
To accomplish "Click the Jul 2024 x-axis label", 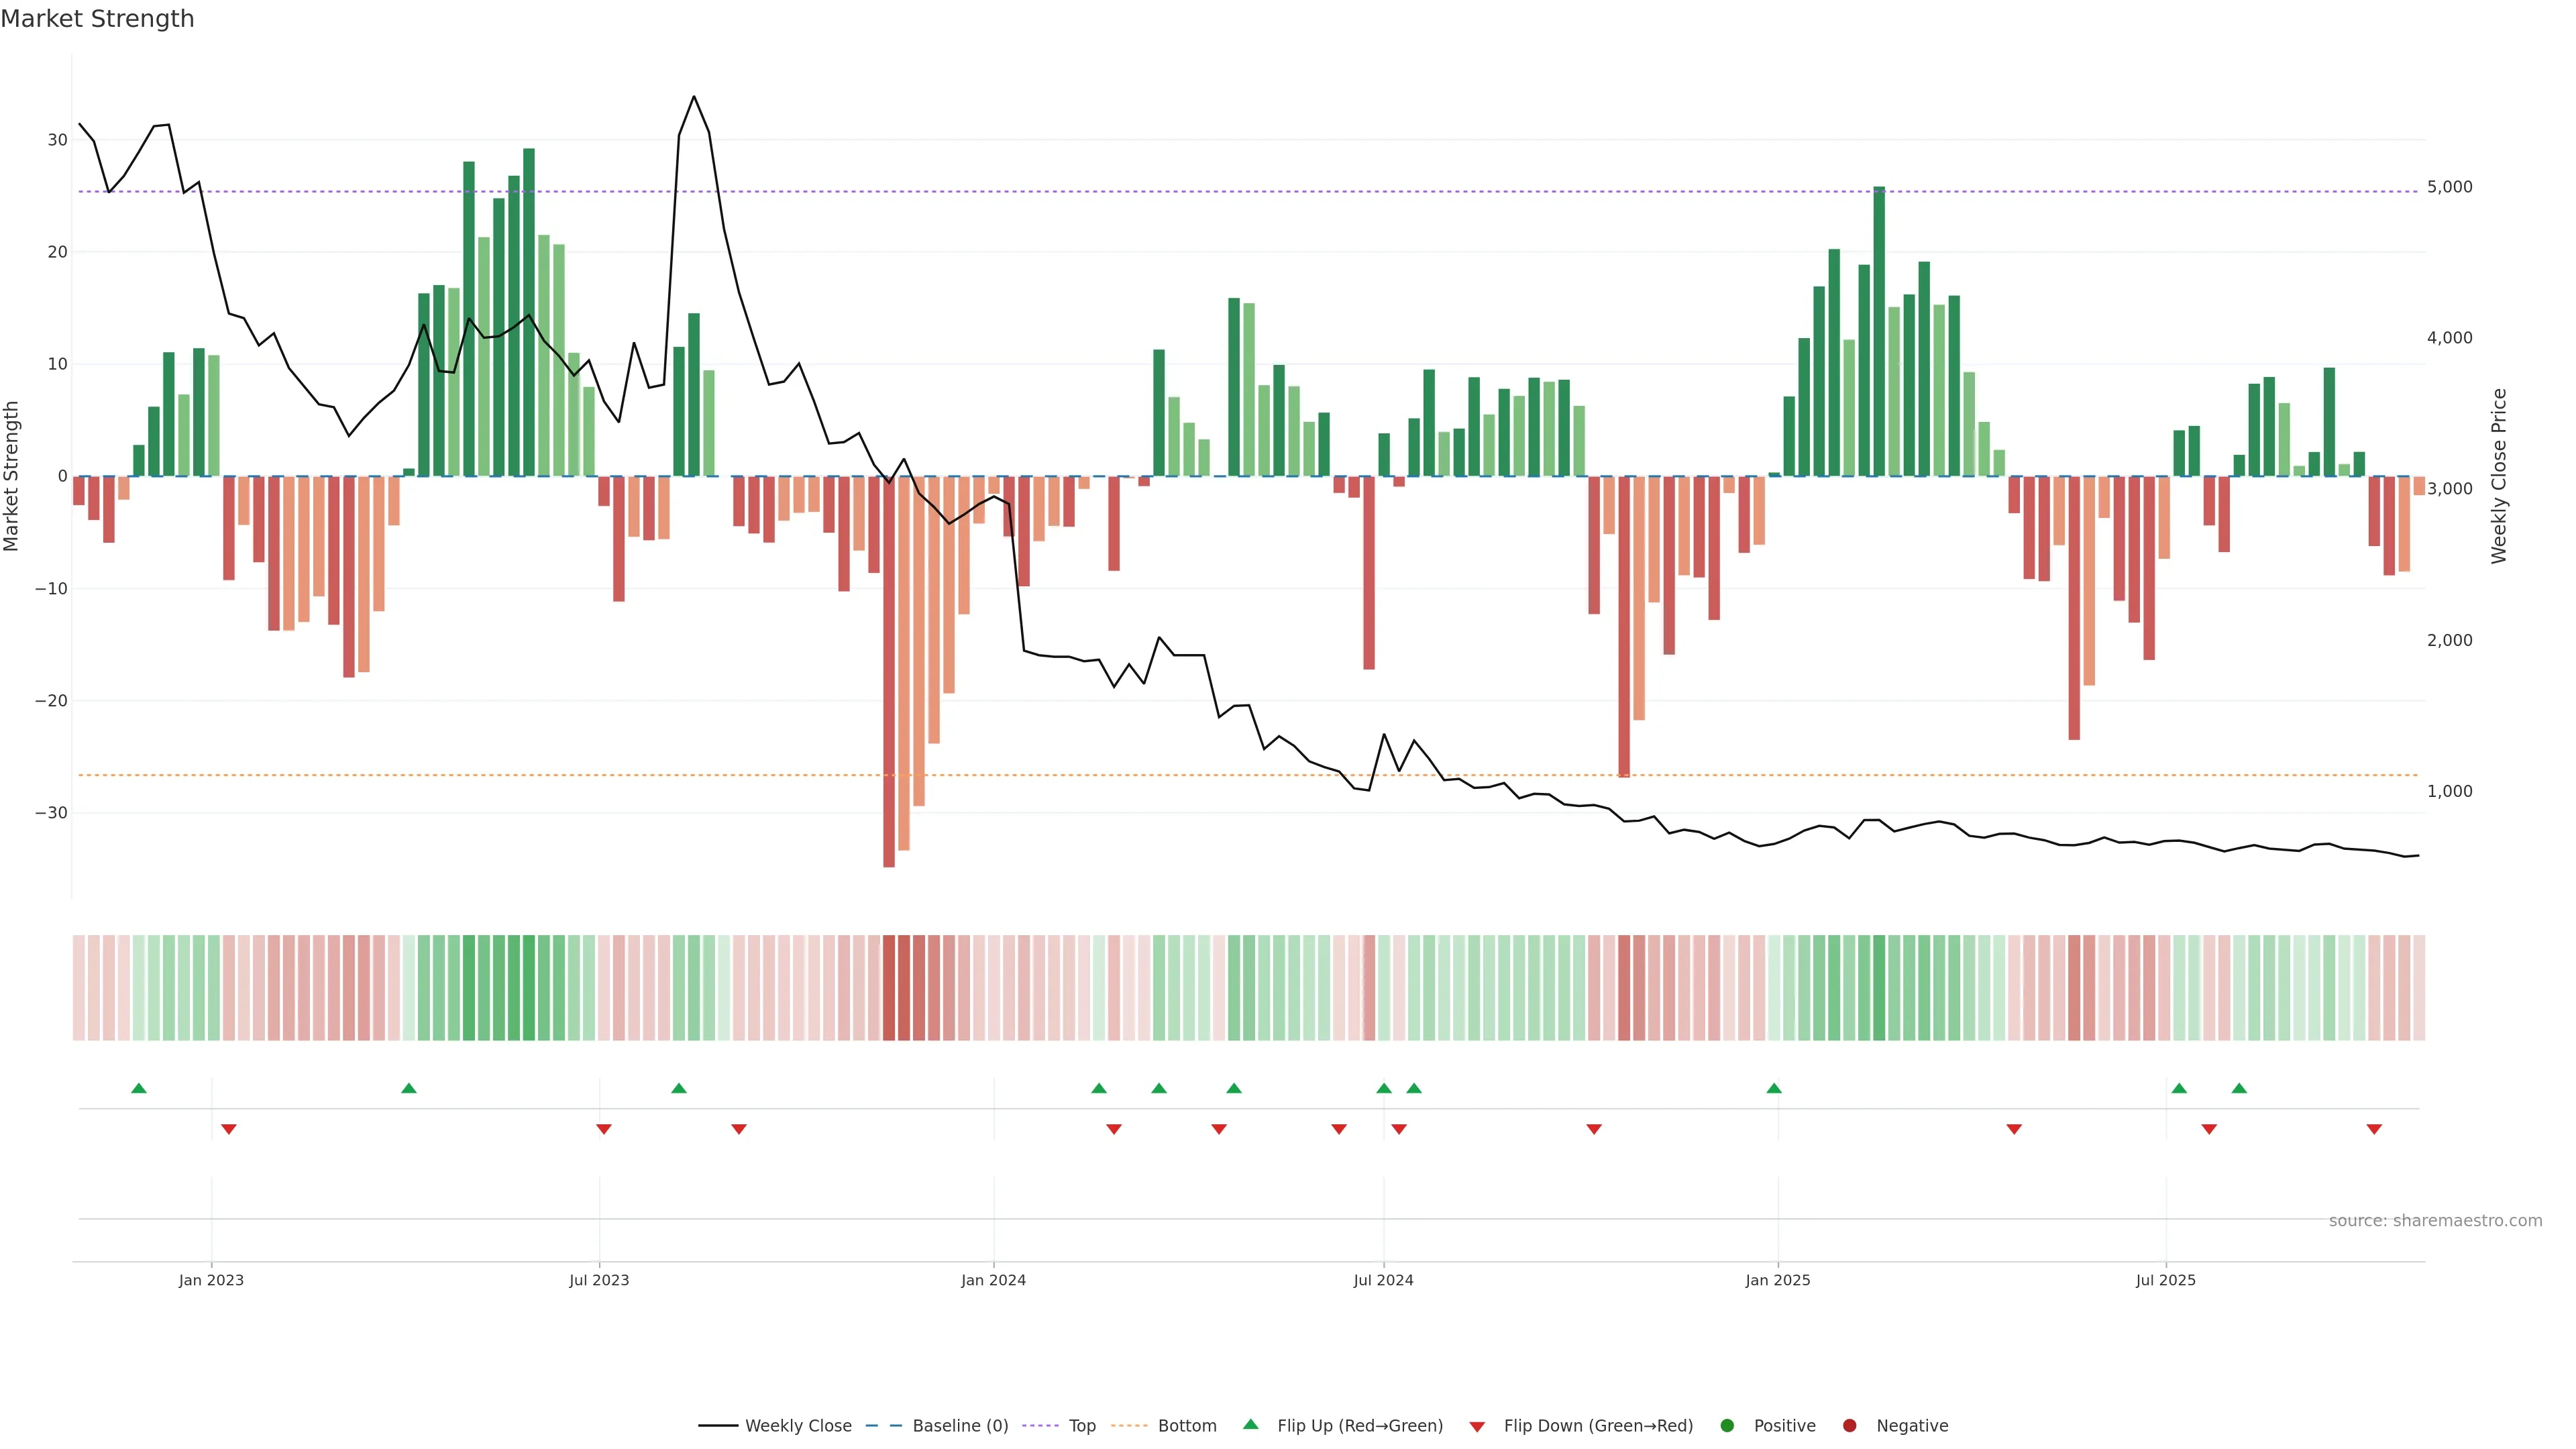I will tap(1383, 1280).
